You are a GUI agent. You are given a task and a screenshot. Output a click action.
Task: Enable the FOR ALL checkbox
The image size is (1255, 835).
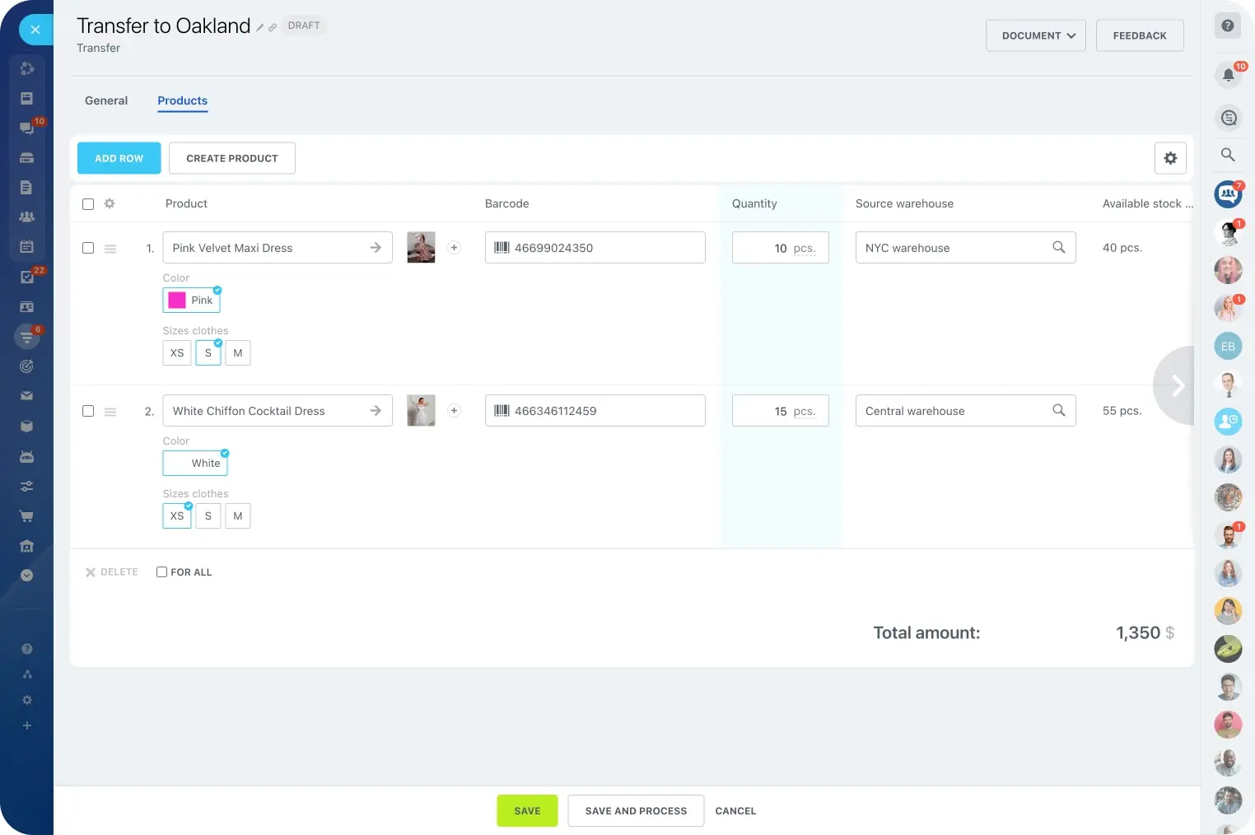point(162,572)
